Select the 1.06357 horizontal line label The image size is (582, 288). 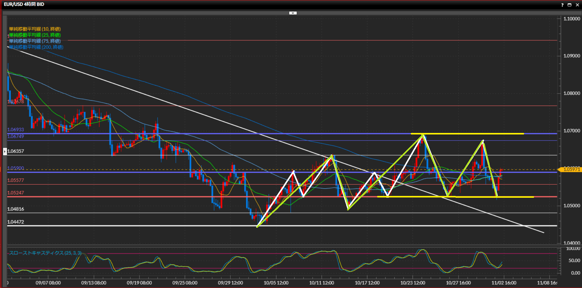tap(15, 151)
